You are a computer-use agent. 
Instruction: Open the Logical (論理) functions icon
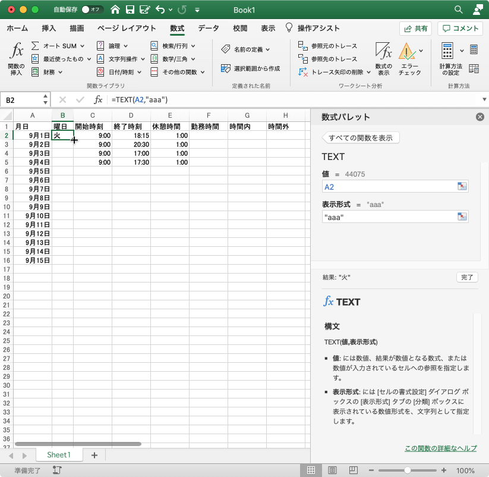coord(100,46)
